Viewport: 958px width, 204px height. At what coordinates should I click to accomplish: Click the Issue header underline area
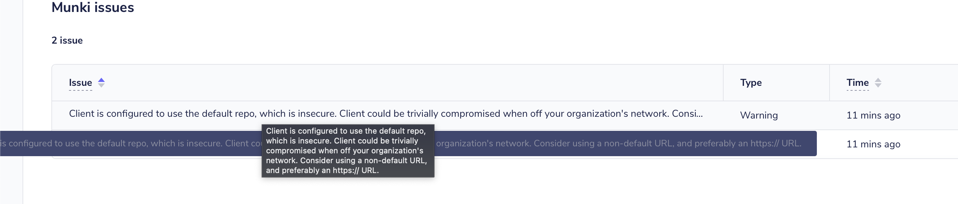pos(80,90)
